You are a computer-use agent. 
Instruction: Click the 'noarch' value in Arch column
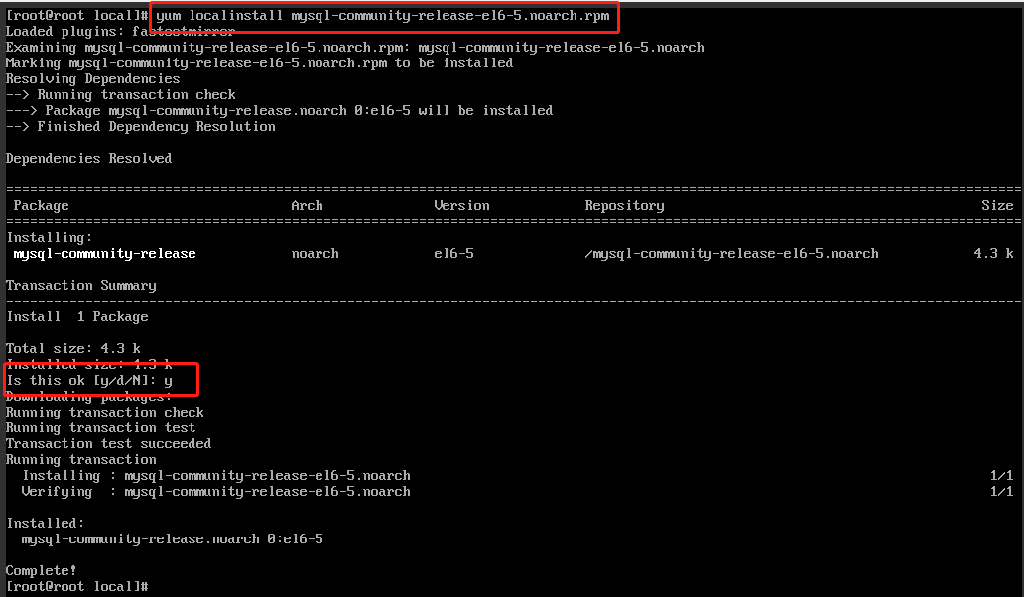[315, 254]
